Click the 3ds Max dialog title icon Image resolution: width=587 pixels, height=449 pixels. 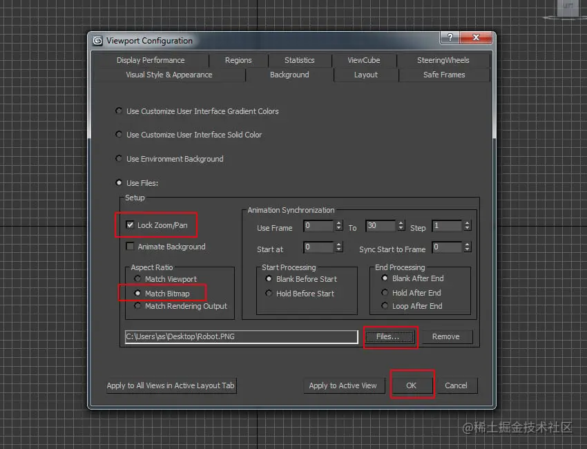click(x=97, y=41)
